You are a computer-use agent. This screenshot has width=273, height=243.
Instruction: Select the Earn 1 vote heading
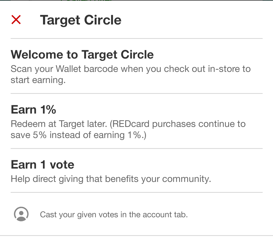pyautogui.click(x=43, y=165)
